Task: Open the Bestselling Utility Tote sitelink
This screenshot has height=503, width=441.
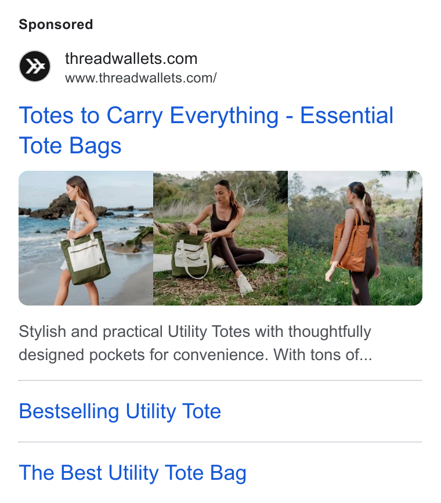Action: [x=120, y=411]
